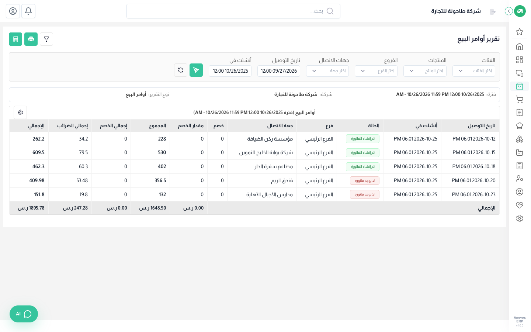Viewport: 531px width, 332px height.
Task: Go to home icon in sidebar
Action: click(x=520, y=46)
